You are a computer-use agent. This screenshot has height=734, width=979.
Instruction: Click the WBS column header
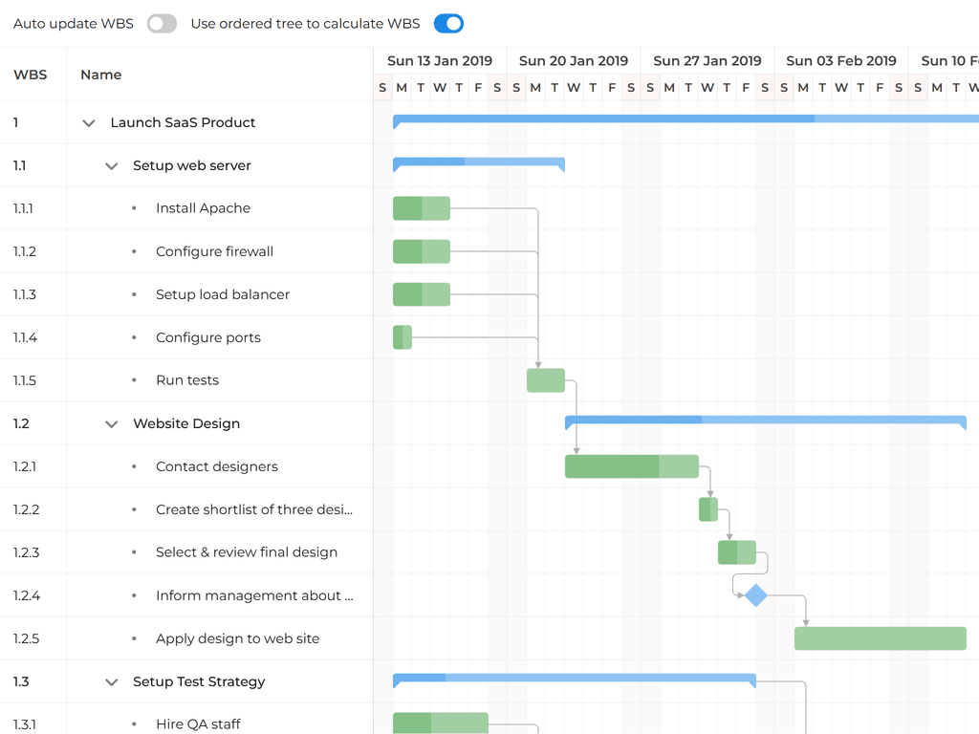[x=31, y=75]
